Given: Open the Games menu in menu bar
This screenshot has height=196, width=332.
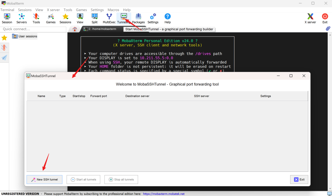Looking at the screenshot, I should pyautogui.click(x=81, y=10).
